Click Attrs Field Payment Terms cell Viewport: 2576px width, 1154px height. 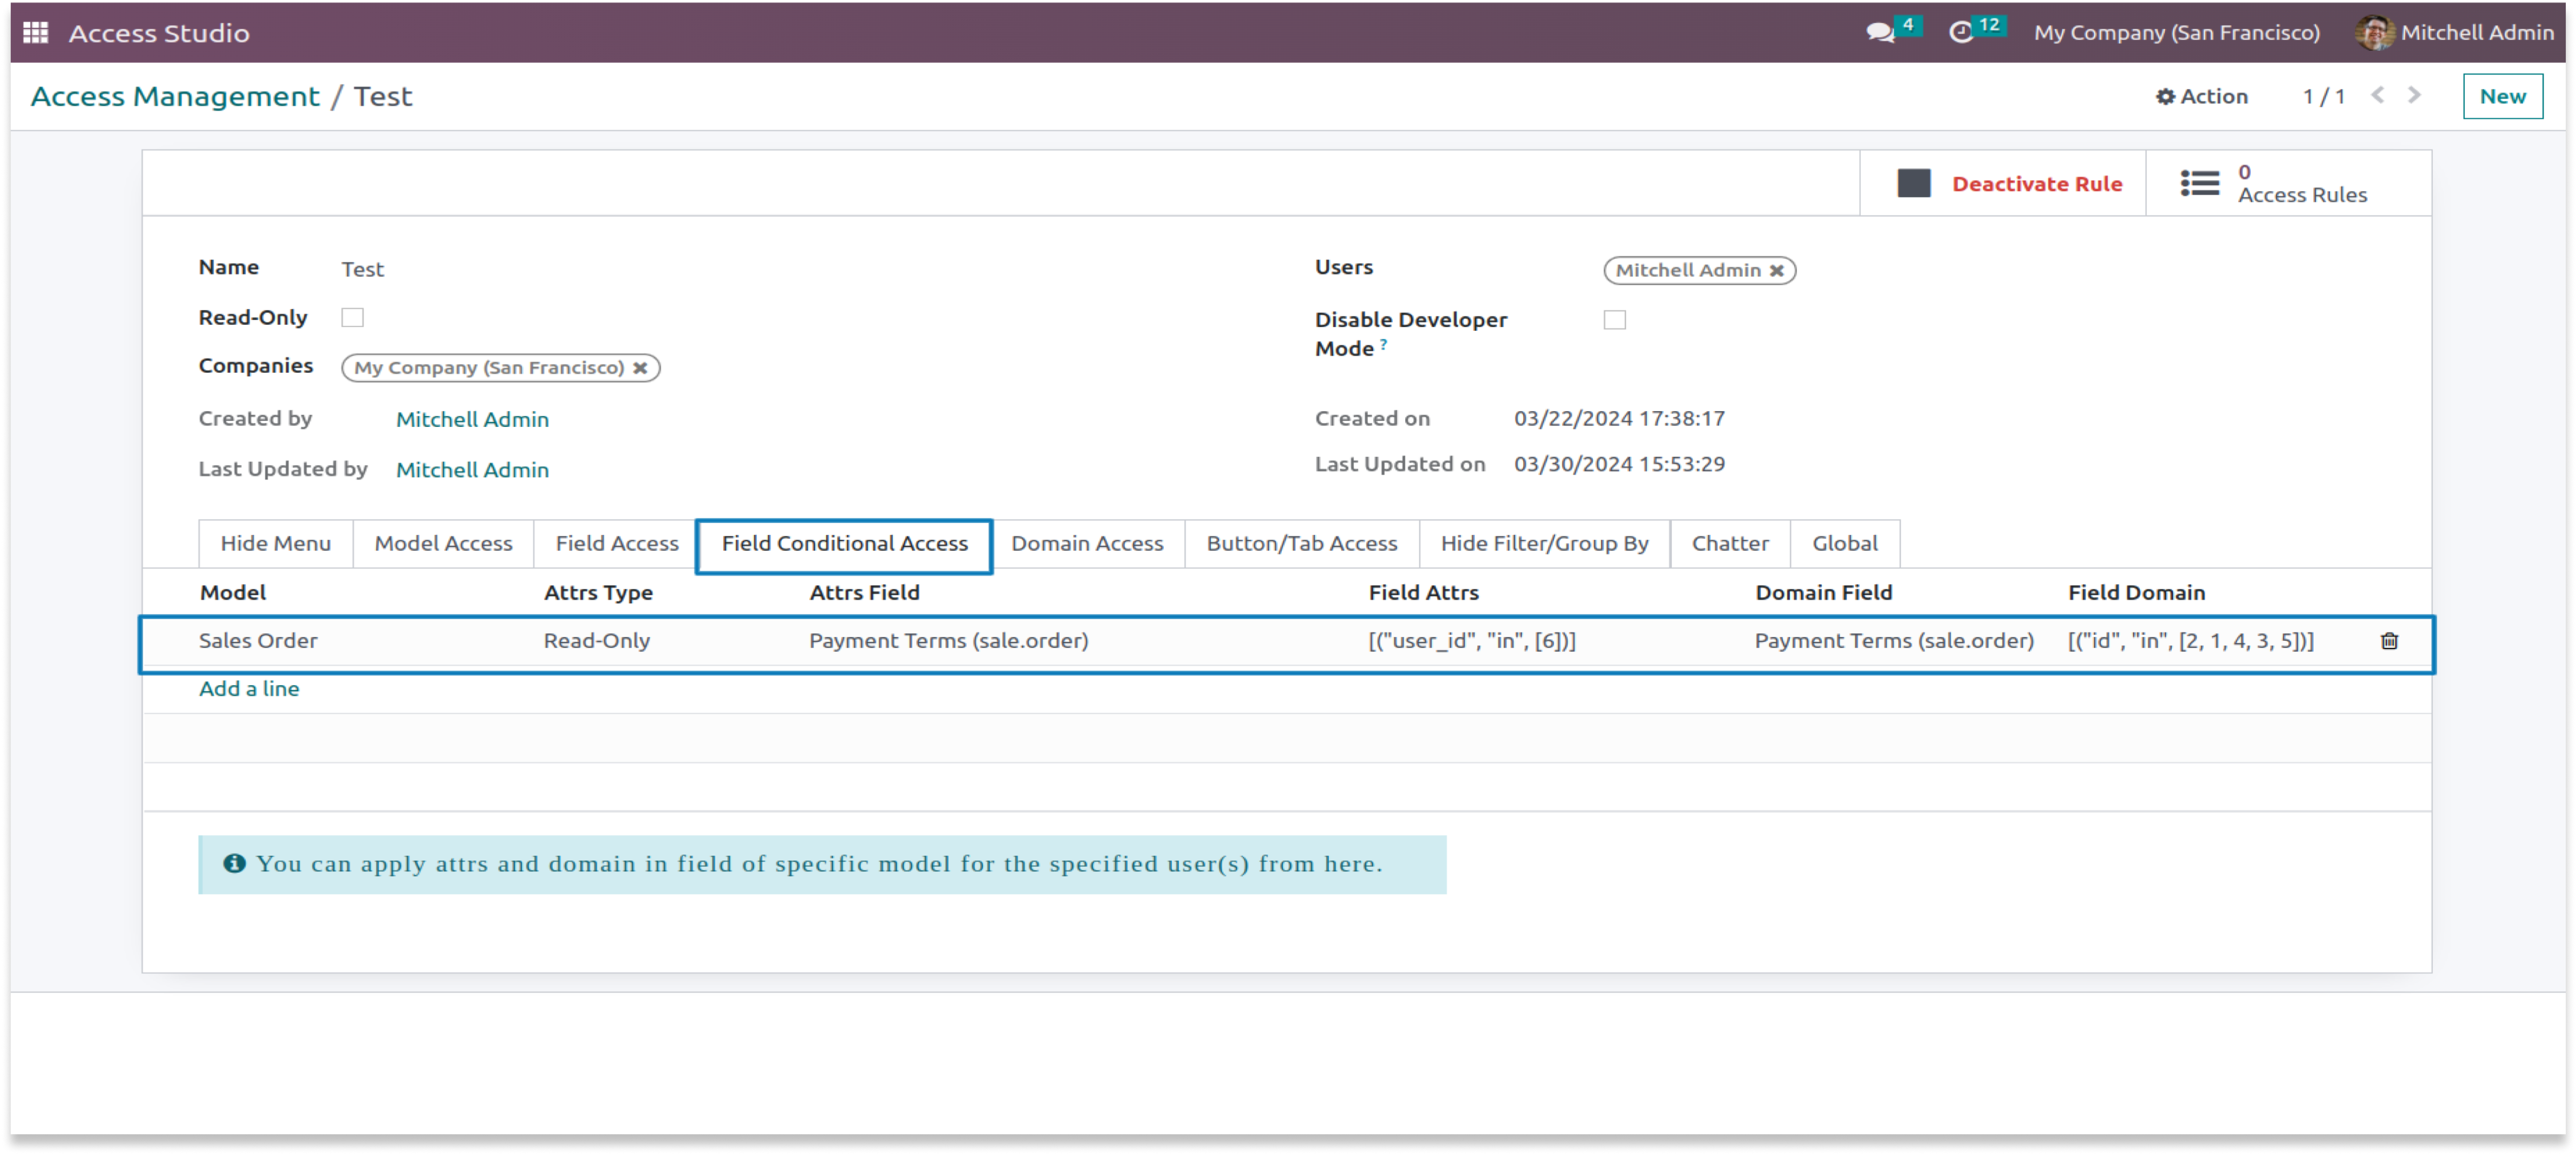click(949, 641)
